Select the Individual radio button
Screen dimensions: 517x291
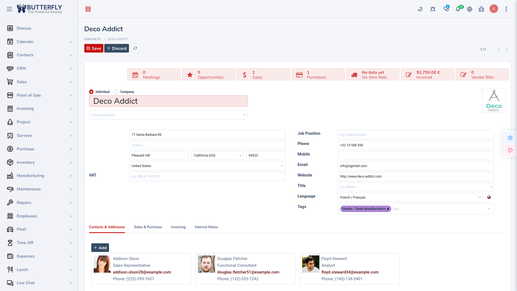pyautogui.click(x=91, y=92)
